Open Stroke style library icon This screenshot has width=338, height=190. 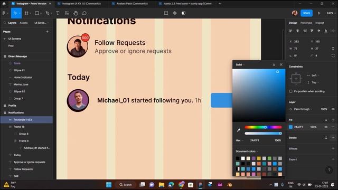(326, 138)
